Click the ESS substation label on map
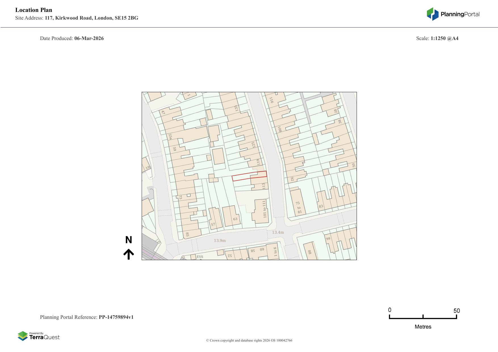This screenshot has width=498, height=352. pyautogui.click(x=200, y=257)
